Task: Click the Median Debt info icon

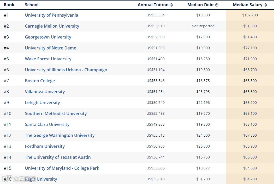Action: pos(217,5)
